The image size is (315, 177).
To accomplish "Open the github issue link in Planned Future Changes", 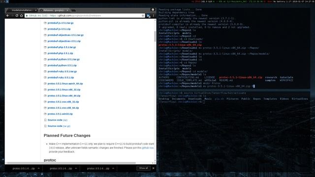I will click(x=148, y=148).
